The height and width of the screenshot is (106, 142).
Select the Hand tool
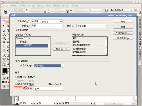[x=4, y=64]
